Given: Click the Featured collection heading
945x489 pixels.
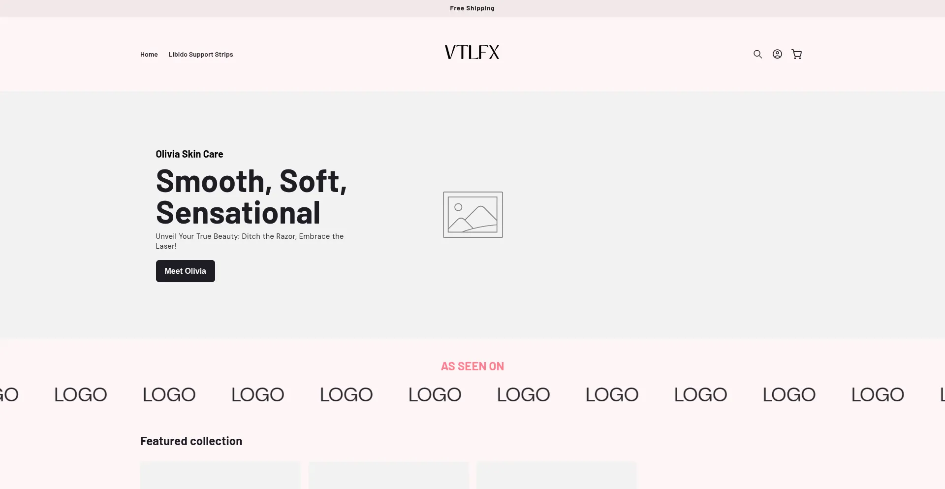Looking at the screenshot, I should point(191,441).
